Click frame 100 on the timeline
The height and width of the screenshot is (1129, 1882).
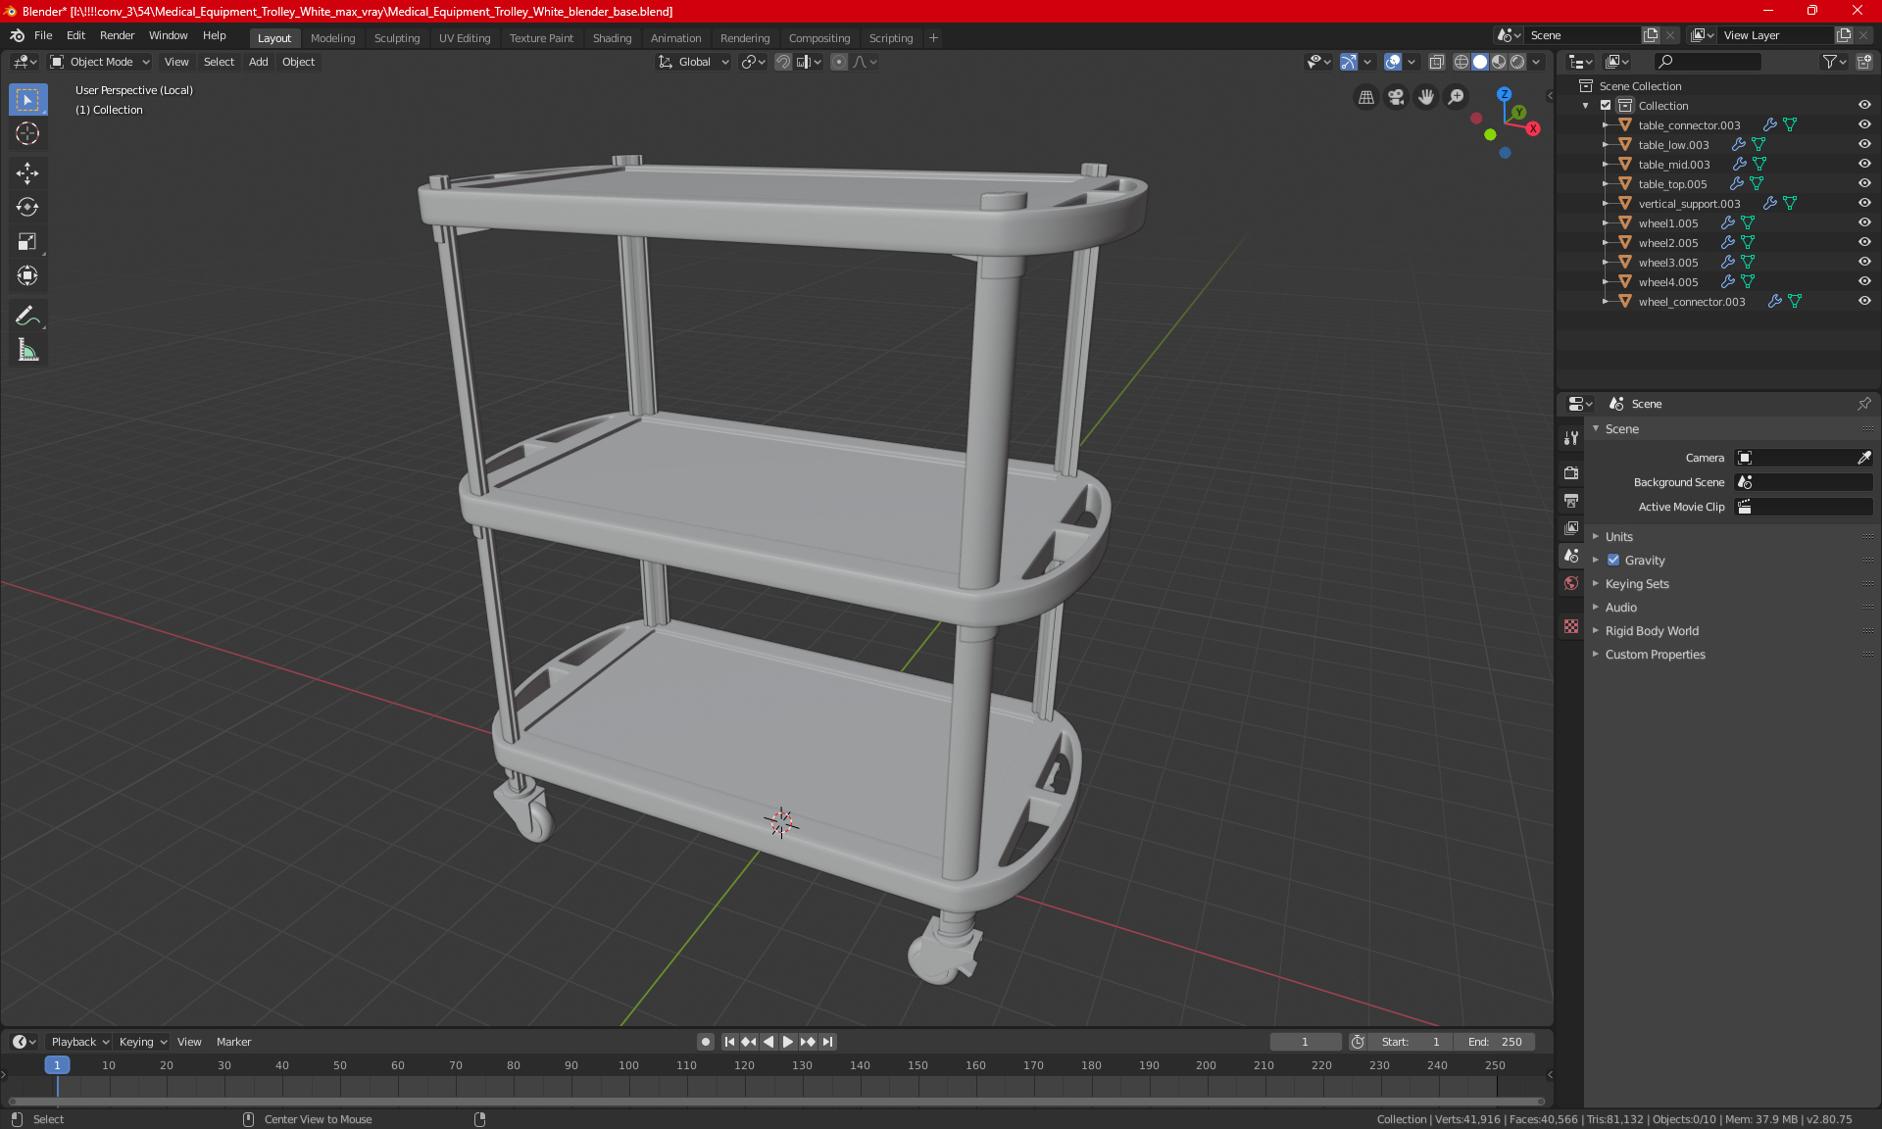[629, 1066]
